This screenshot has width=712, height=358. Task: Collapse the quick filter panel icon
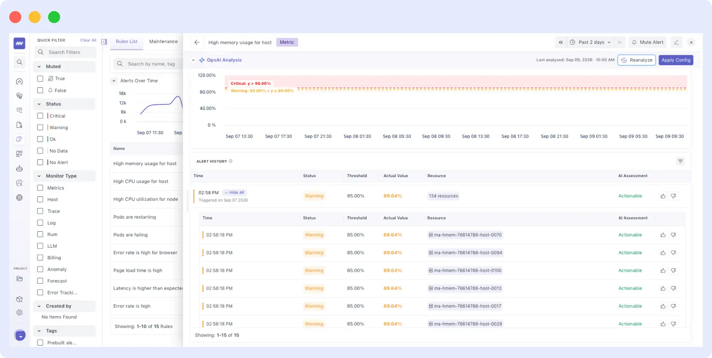point(104,42)
